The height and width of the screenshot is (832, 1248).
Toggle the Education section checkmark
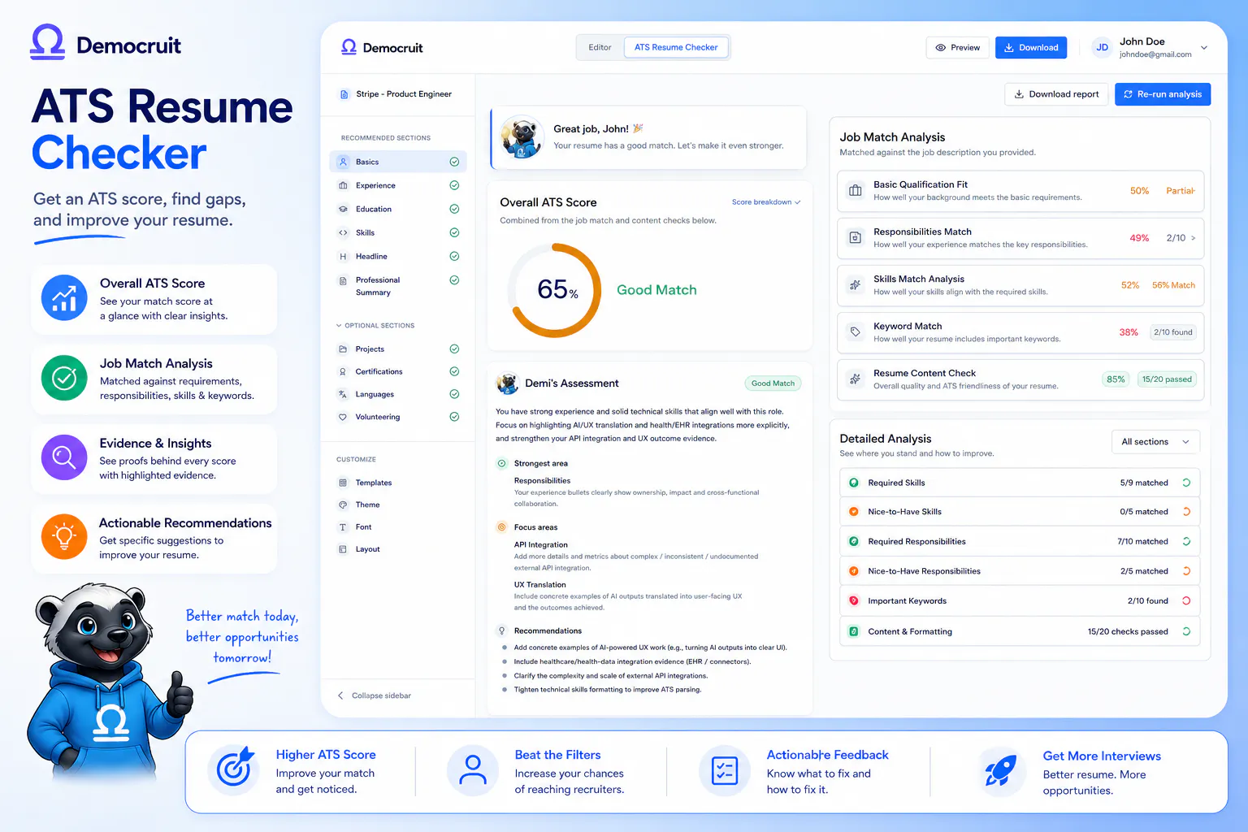(454, 209)
